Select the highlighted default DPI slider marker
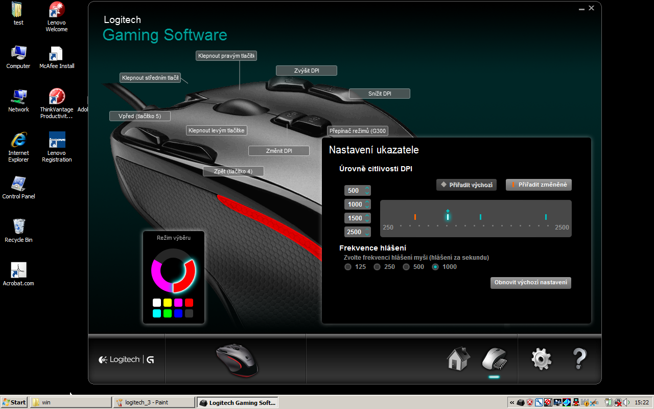Screen dimensions: 654x409 click(x=448, y=216)
